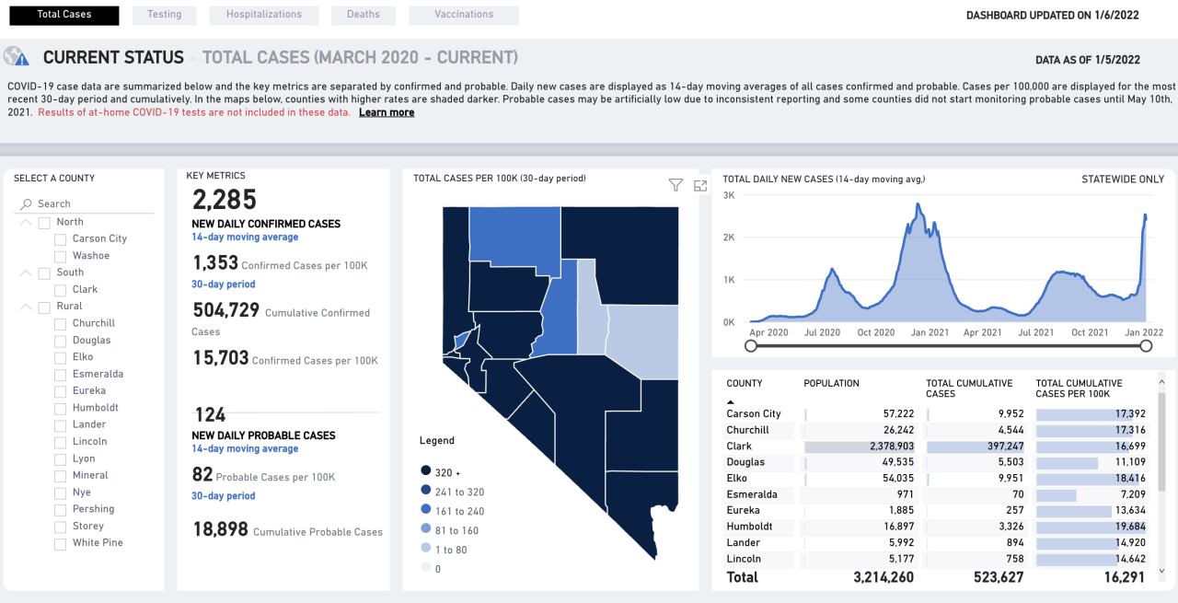This screenshot has height=603, width=1178.
Task: Click the "Learn more" link
Action: [386, 111]
